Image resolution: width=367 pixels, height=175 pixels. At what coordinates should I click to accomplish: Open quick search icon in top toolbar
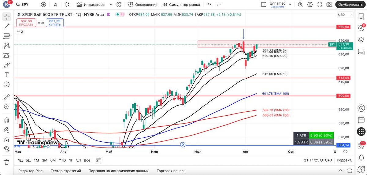click(300, 5)
